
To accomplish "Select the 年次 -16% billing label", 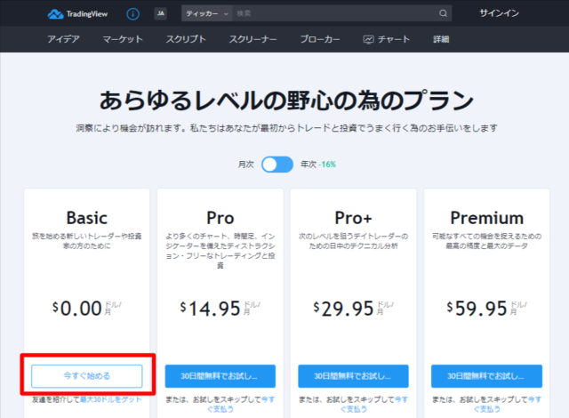I will (x=318, y=165).
